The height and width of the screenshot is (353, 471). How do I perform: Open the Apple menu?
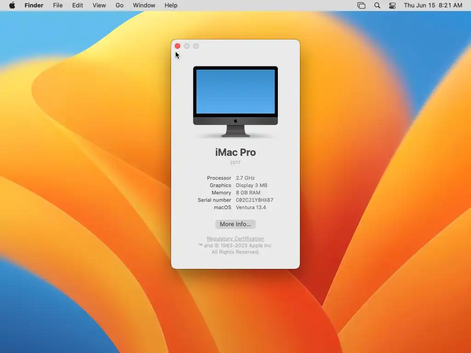12,6
